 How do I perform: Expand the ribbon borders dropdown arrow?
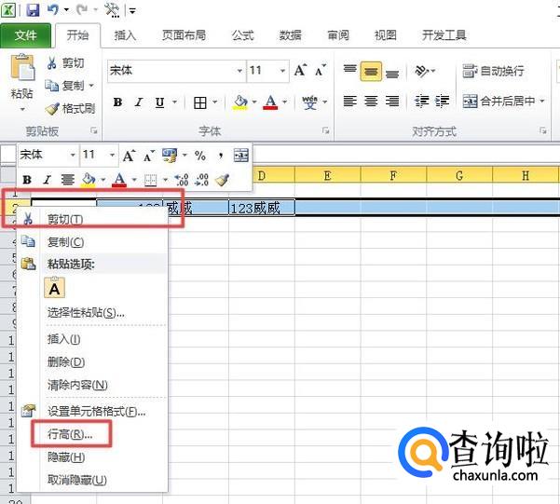(x=215, y=102)
